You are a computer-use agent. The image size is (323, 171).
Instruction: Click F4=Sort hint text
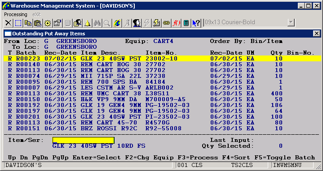236,158
